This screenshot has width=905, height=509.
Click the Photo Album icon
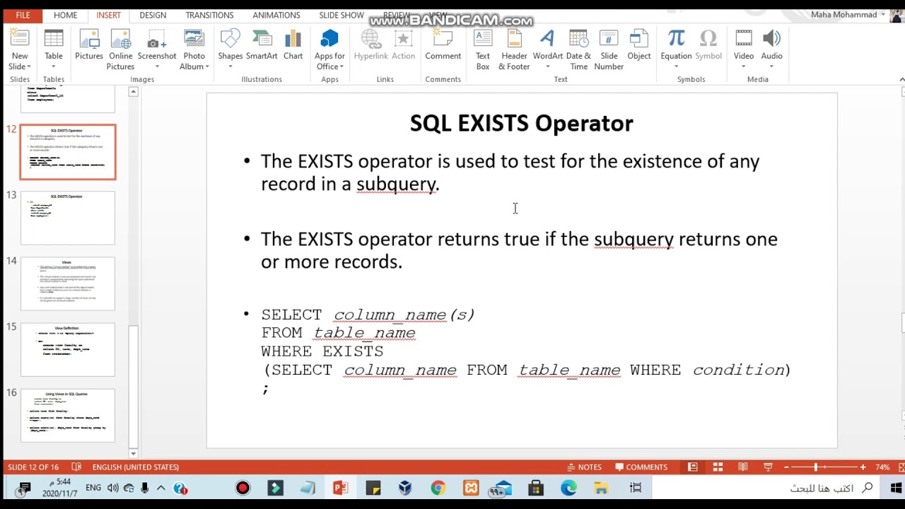click(x=194, y=39)
